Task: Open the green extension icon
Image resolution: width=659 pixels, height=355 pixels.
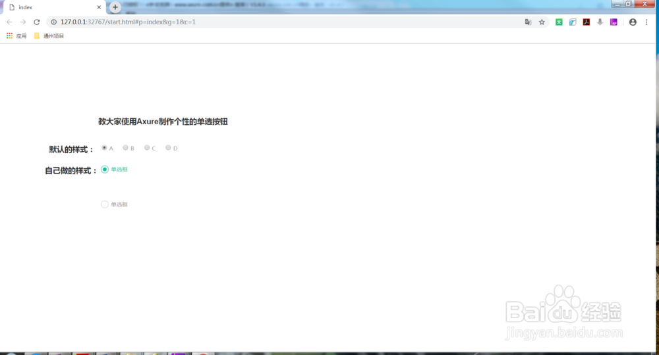Action: 559,22
